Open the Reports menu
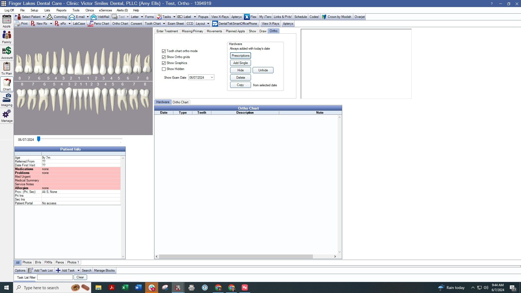The width and height of the screenshot is (521, 293). [x=61, y=10]
